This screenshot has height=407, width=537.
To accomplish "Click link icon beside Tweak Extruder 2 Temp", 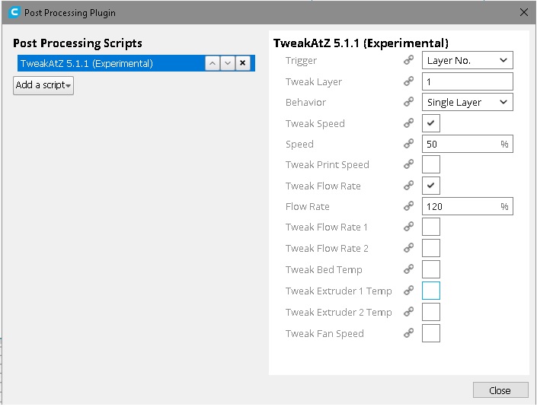I will pyautogui.click(x=408, y=312).
